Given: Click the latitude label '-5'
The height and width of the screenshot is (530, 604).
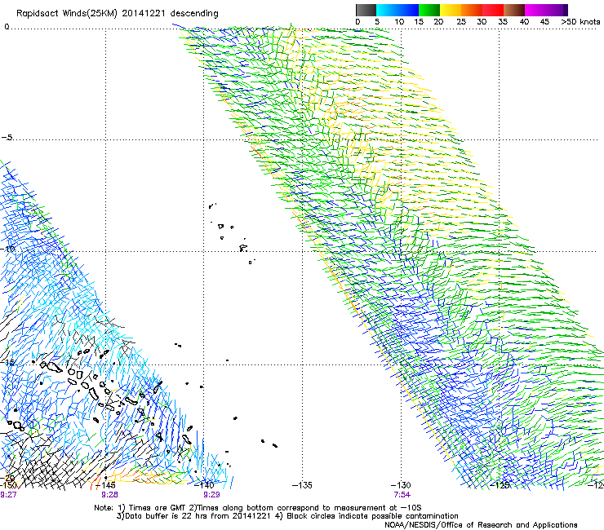Looking at the screenshot, I should (7, 138).
